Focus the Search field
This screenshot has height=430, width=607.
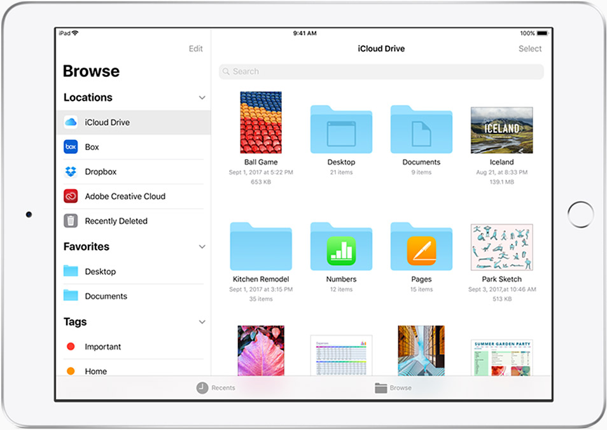click(381, 72)
